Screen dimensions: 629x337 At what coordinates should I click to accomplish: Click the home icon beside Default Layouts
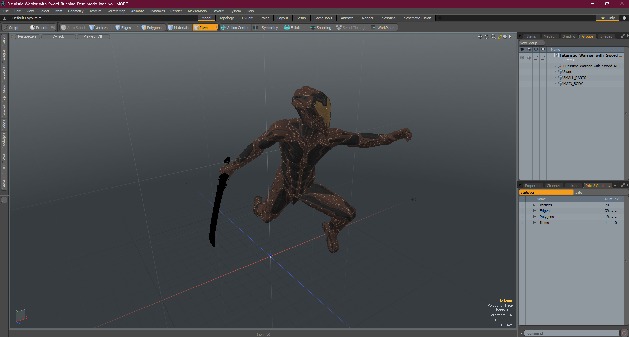(4, 18)
